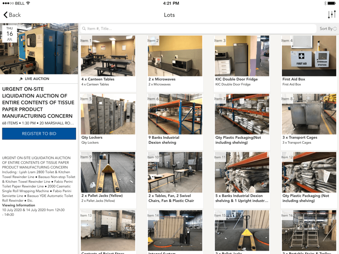Go back using the Back chevron
Viewport: 339px width, 254px height.
(x=12, y=15)
